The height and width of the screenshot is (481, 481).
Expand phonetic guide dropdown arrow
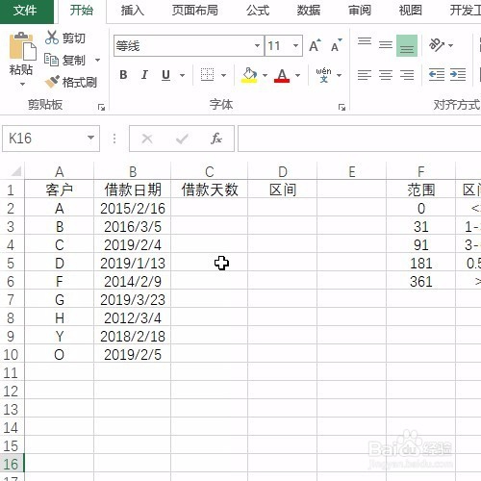click(x=340, y=75)
